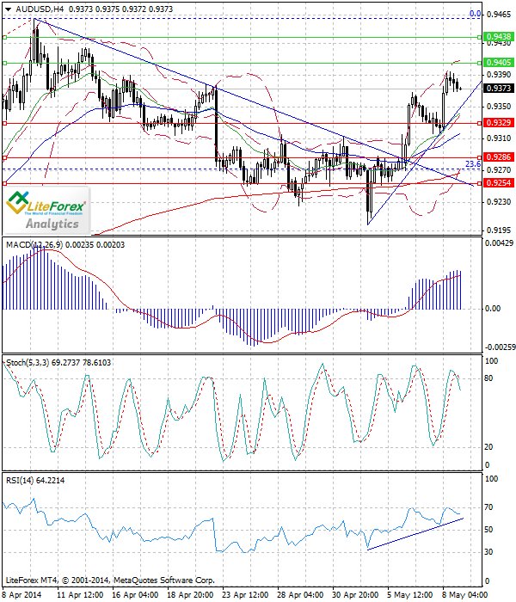Click the Stochastic scale value 20

pyautogui.click(x=488, y=447)
